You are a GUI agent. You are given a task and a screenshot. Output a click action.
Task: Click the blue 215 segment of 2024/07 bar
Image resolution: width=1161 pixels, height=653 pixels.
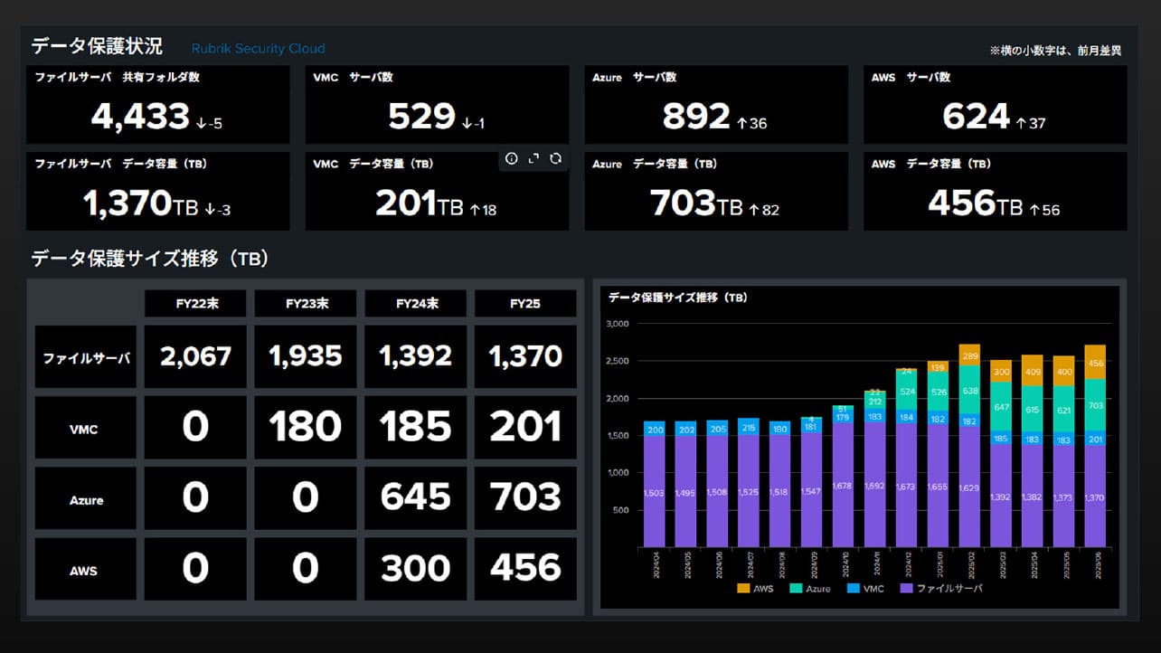749,427
